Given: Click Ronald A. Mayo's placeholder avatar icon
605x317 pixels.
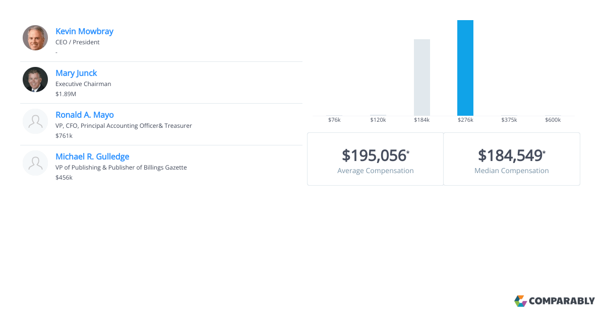Looking at the screenshot, I should pos(35,121).
